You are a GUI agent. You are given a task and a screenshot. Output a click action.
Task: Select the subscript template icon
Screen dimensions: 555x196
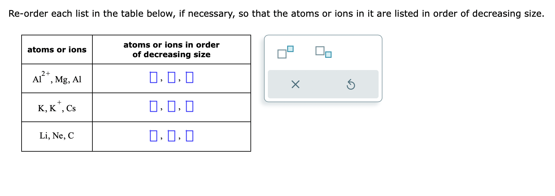[x=323, y=53]
